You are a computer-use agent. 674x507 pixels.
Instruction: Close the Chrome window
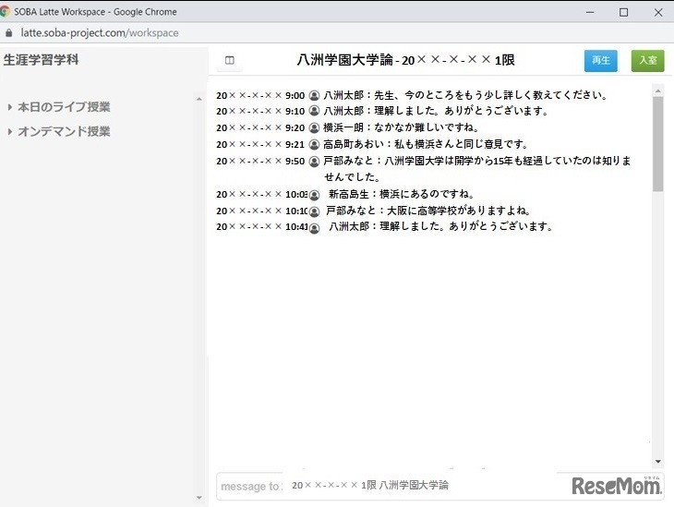658,12
